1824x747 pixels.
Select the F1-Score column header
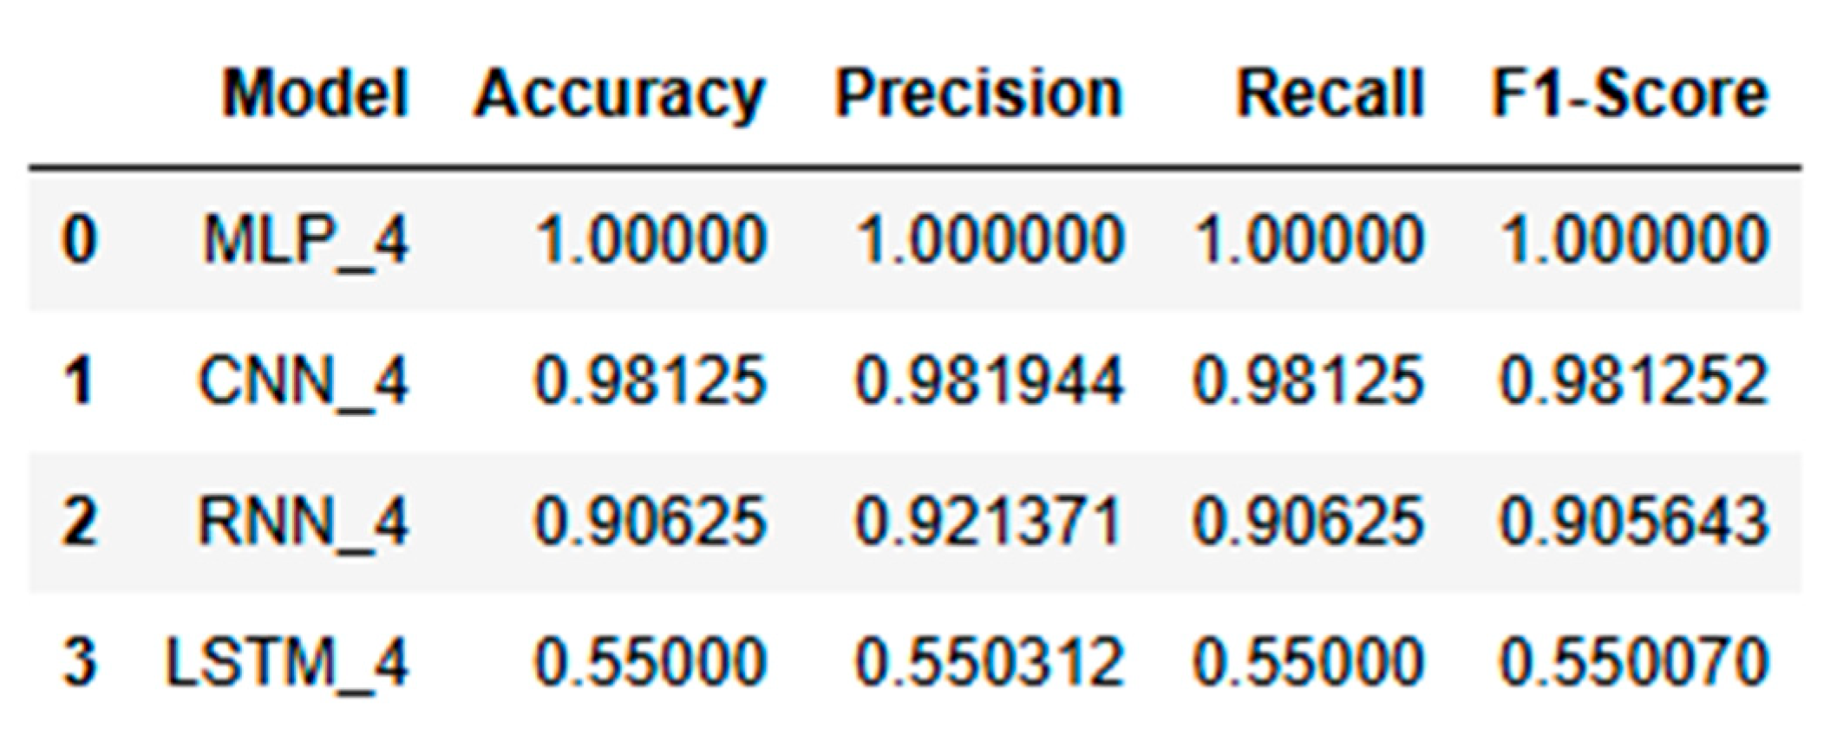coord(1629,94)
